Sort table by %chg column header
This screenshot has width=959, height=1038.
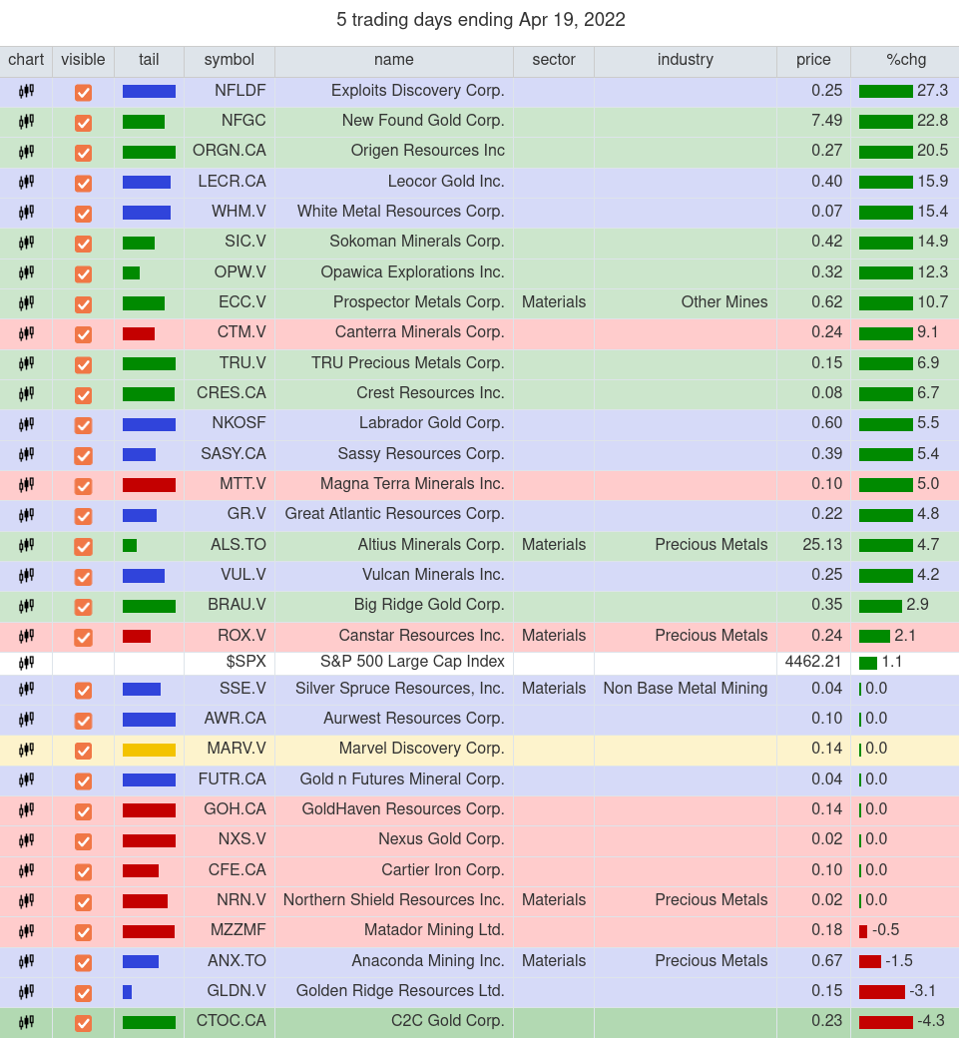pyautogui.click(x=905, y=61)
